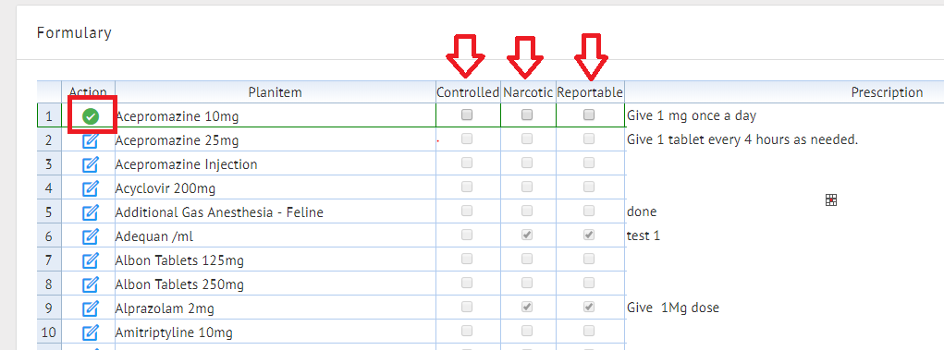The height and width of the screenshot is (350, 944).
Task: Click prescription 'Give 1Mg dose'
Action: point(673,308)
